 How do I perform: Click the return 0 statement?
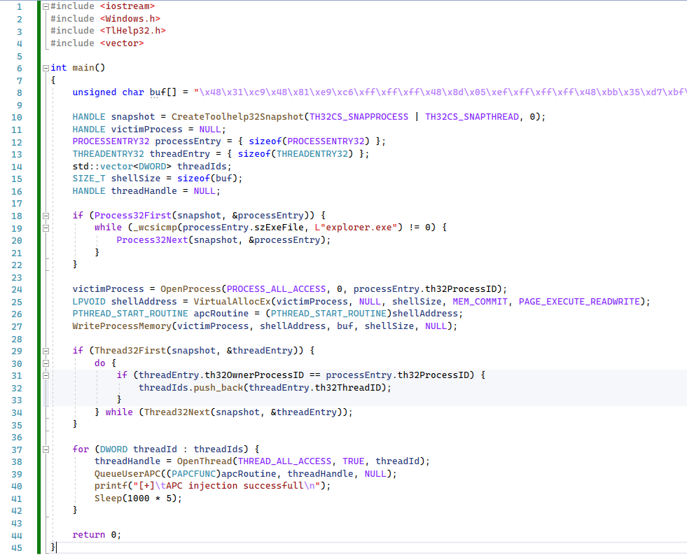point(97,535)
